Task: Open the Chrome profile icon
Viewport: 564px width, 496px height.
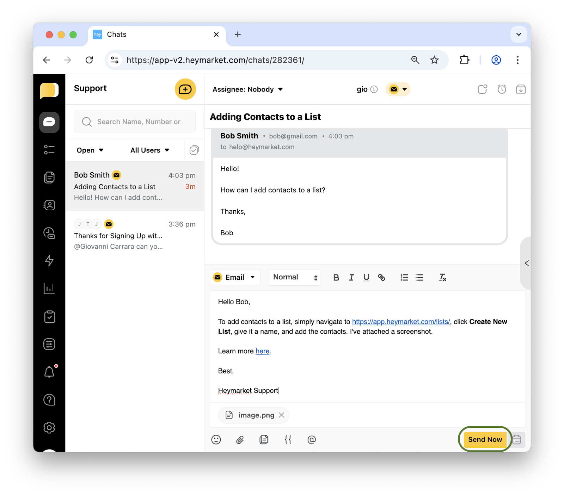Action: click(x=496, y=60)
